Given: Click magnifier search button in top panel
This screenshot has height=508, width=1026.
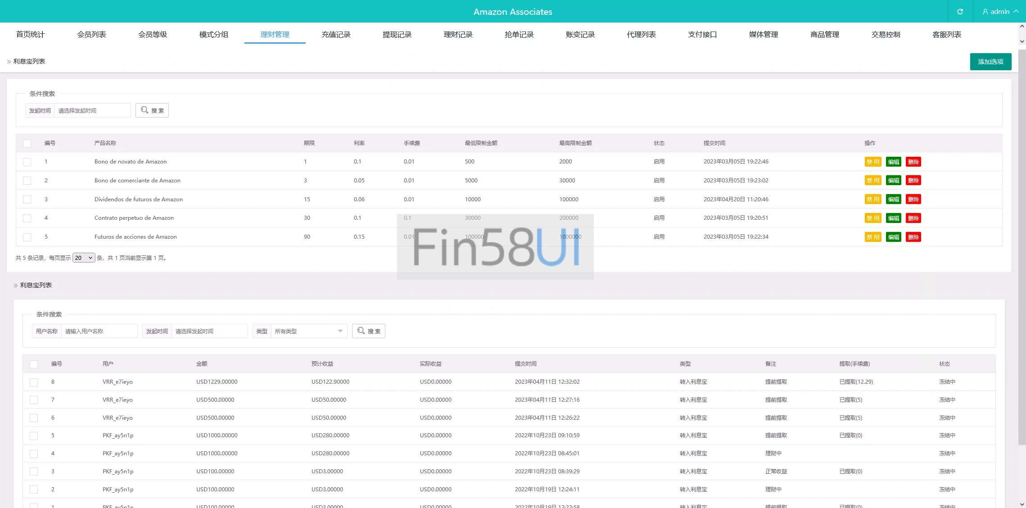Looking at the screenshot, I should pyautogui.click(x=152, y=110).
